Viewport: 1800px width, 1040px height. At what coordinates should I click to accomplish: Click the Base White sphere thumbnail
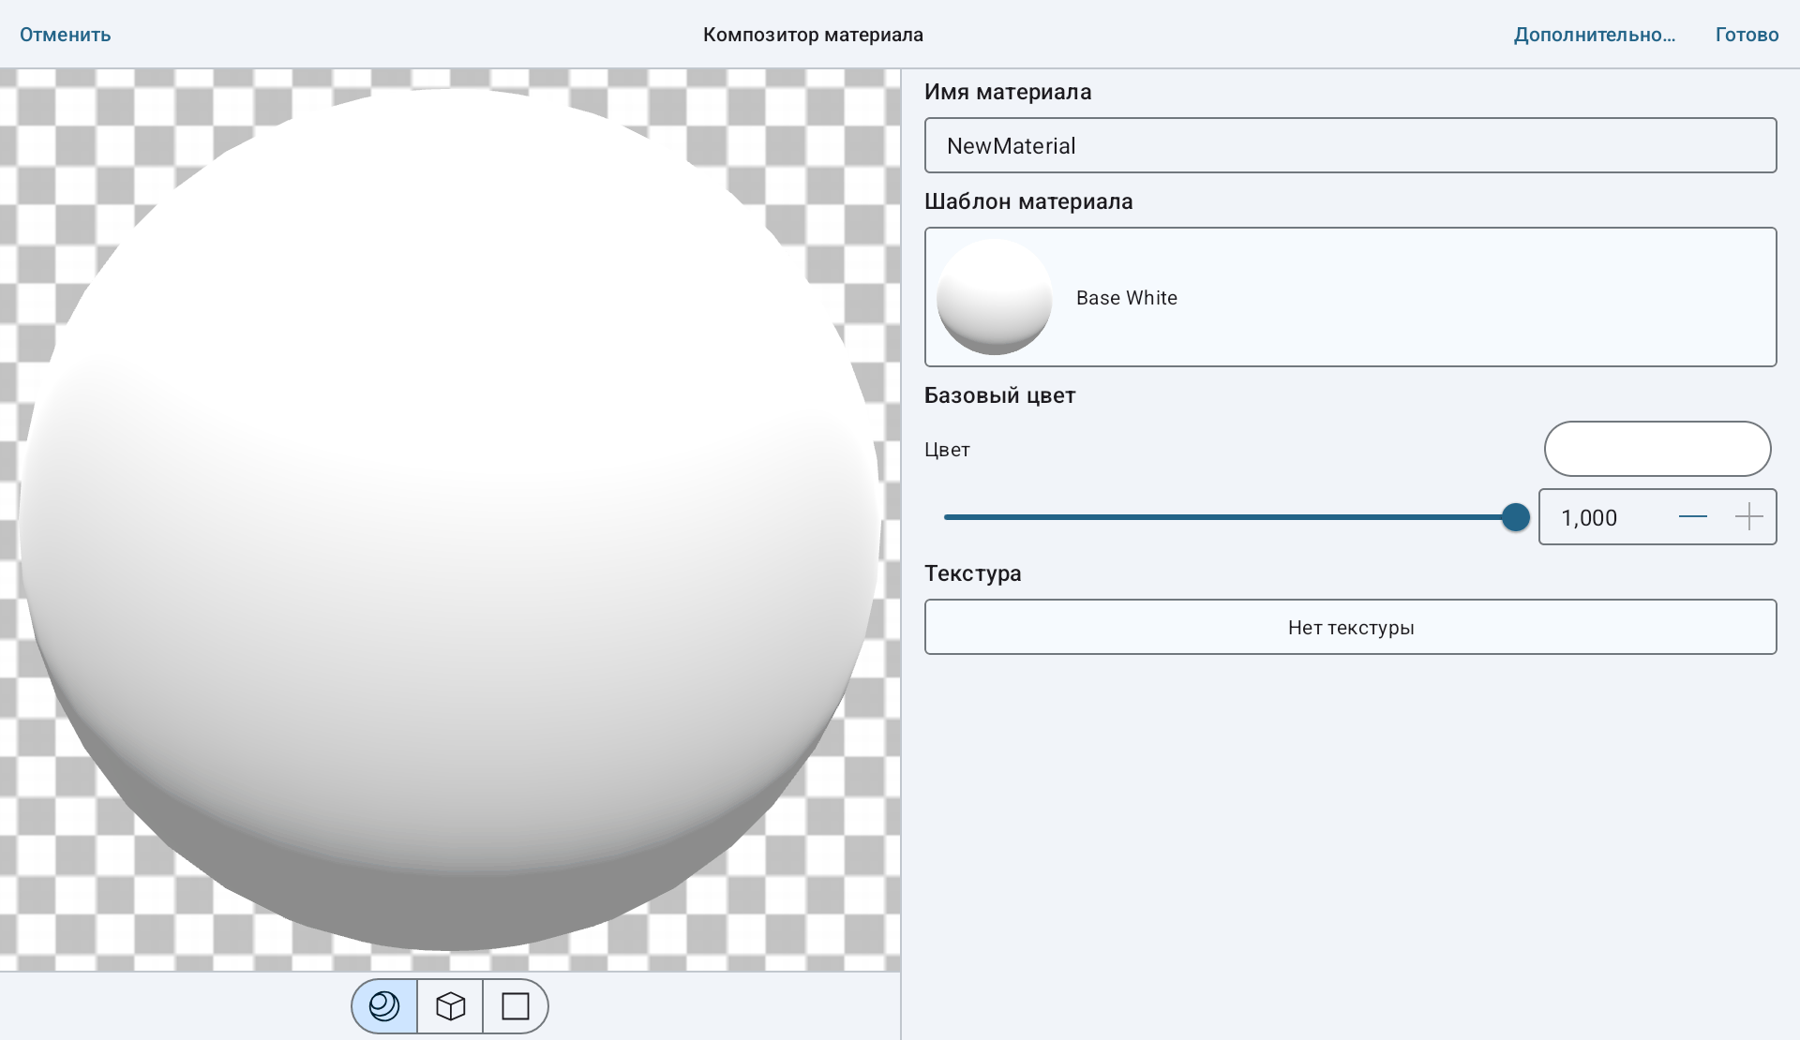point(994,297)
